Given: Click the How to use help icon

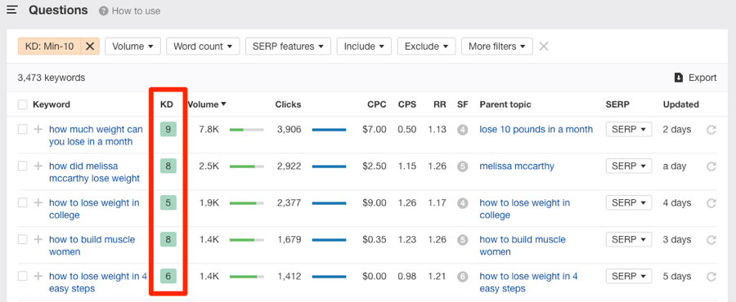Looking at the screenshot, I should tap(103, 11).
